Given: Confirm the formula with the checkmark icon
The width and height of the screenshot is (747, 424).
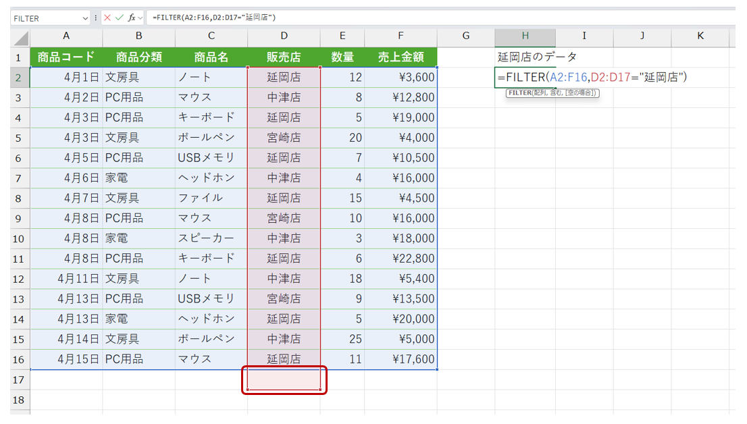Looking at the screenshot, I should tap(119, 18).
